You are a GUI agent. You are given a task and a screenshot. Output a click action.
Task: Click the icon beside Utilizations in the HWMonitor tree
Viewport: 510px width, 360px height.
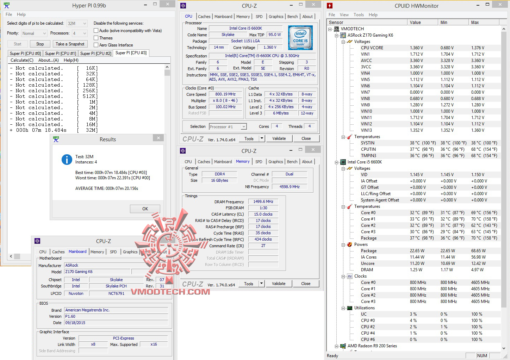[350, 308]
